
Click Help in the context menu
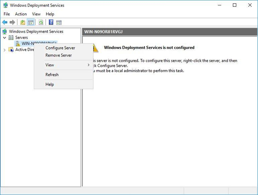(50, 85)
